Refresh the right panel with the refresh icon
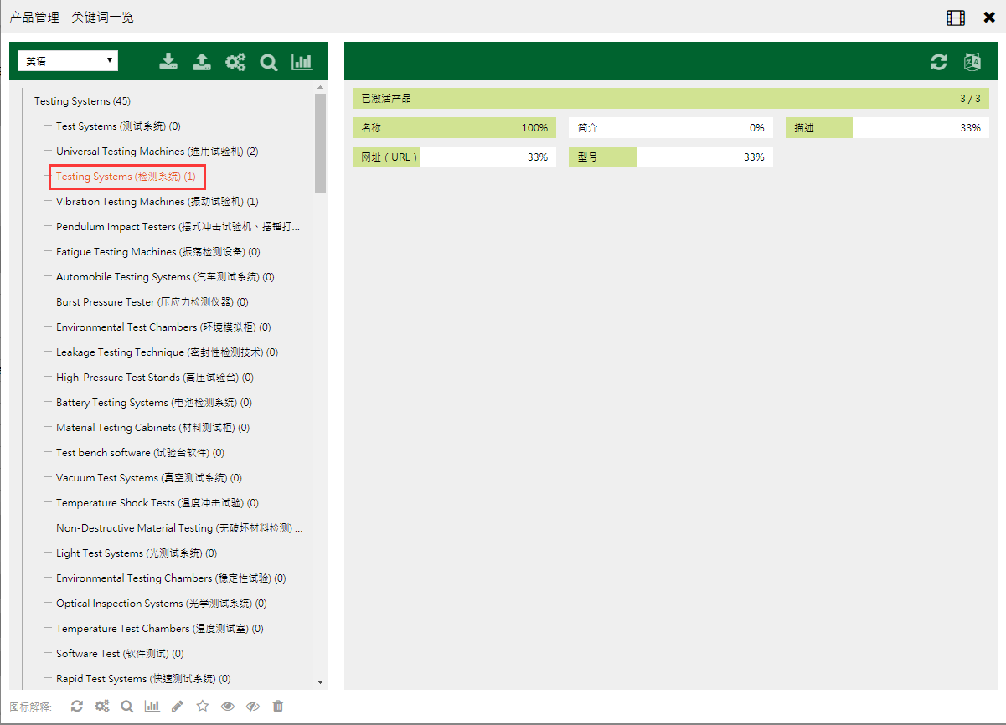The image size is (1006, 725). tap(939, 62)
